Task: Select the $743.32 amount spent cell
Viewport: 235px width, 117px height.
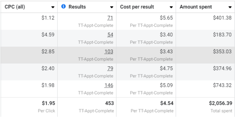Action: (222, 85)
